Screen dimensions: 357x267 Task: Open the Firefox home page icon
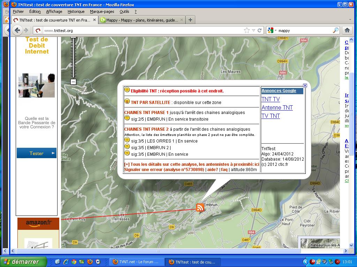[347, 30]
